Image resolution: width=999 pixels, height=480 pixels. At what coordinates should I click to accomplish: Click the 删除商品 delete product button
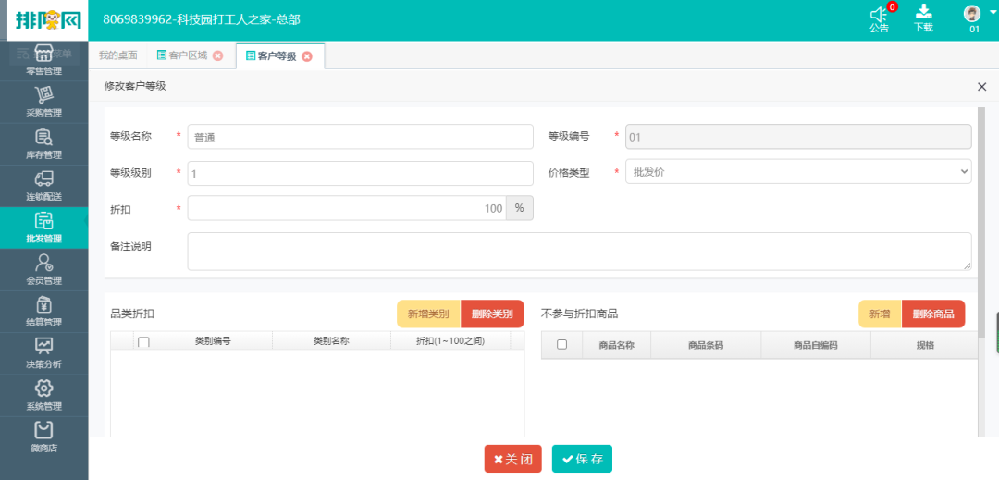932,314
